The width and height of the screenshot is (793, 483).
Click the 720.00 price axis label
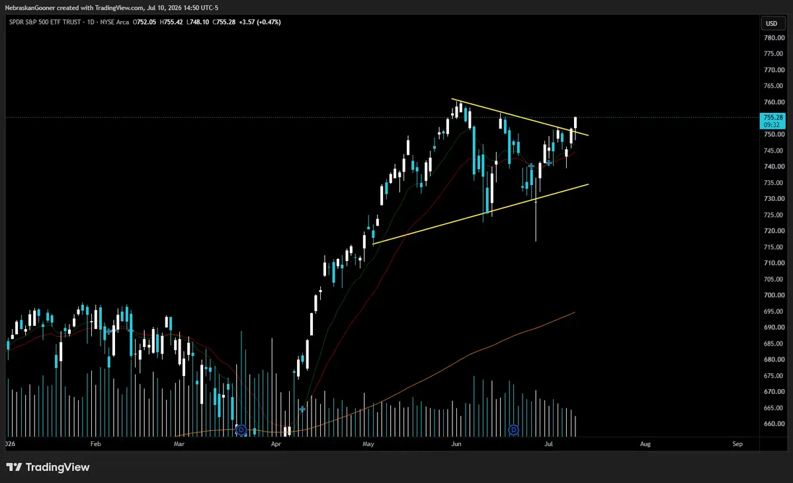click(774, 231)
